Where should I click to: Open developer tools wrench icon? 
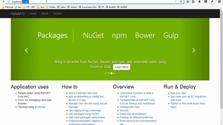[212, 2]
